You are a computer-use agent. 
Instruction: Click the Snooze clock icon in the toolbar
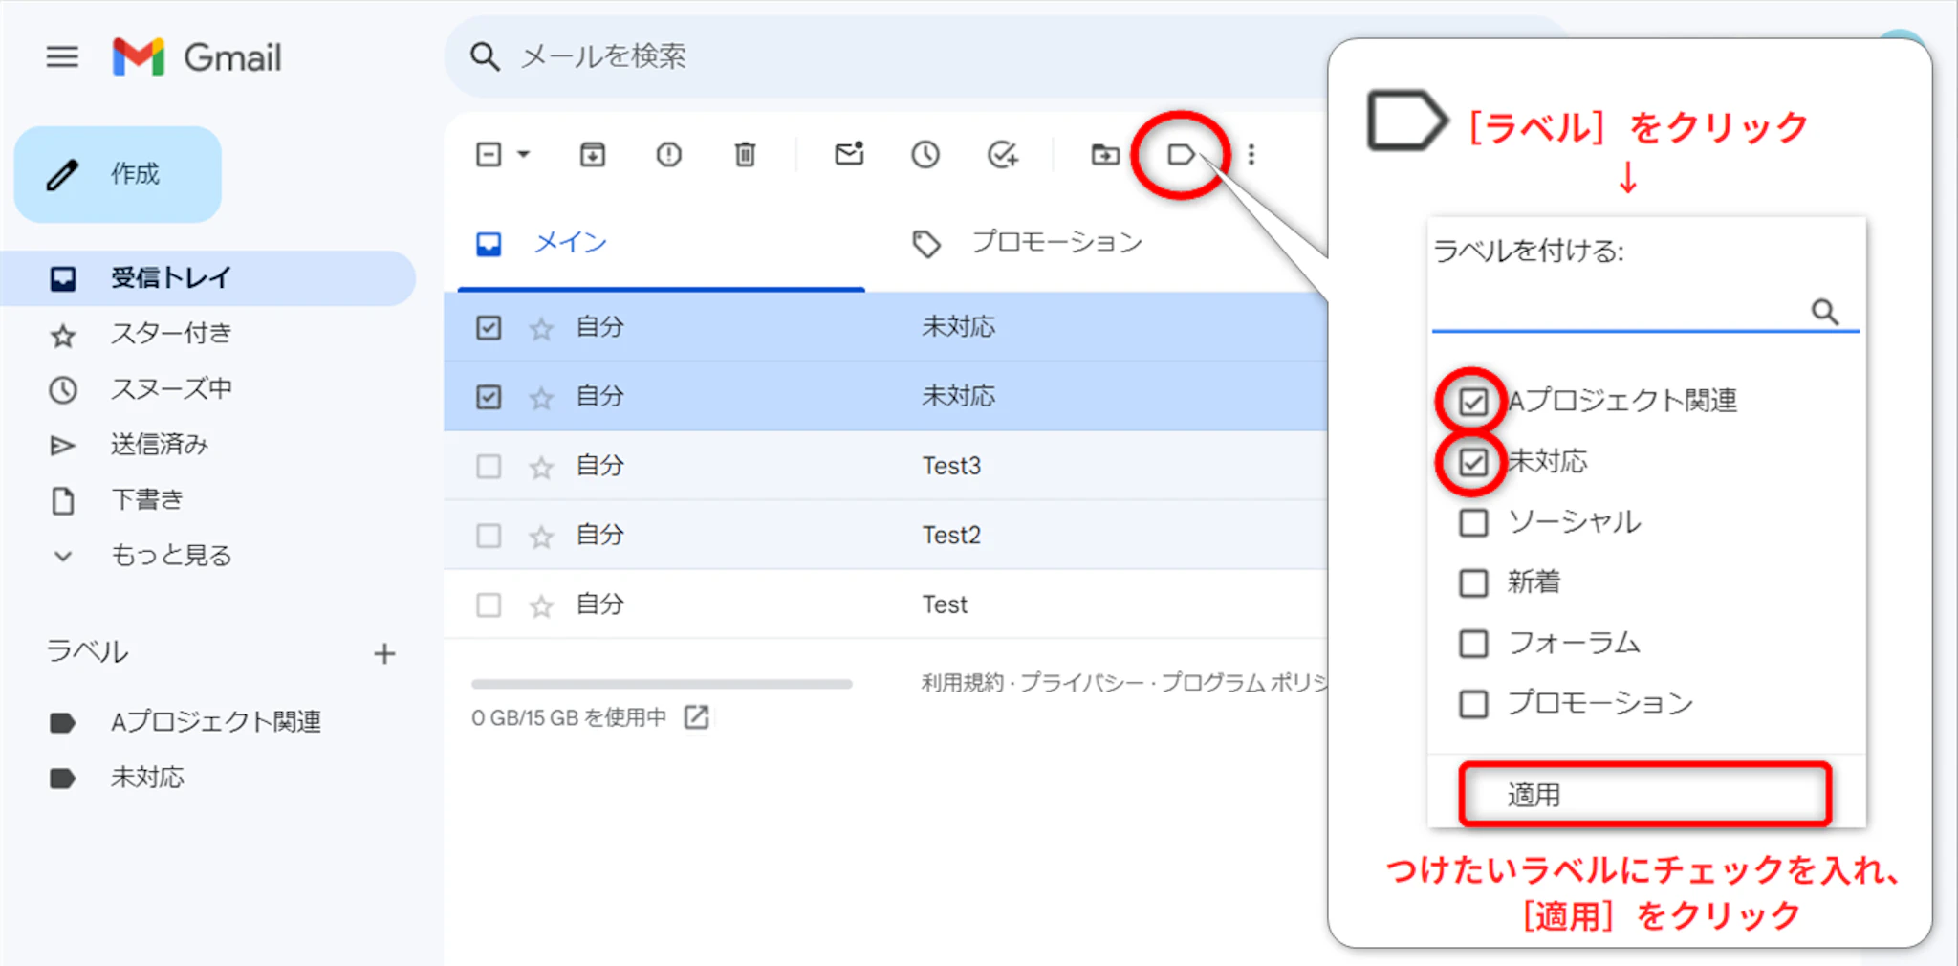[x=925, y=154]
